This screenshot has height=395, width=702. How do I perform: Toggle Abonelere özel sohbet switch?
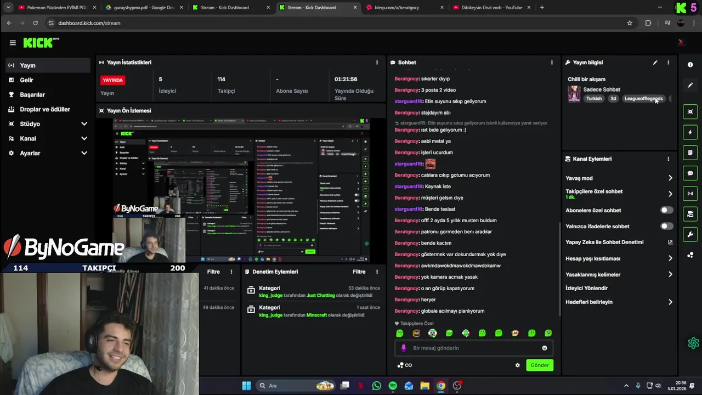pos(666,210)
